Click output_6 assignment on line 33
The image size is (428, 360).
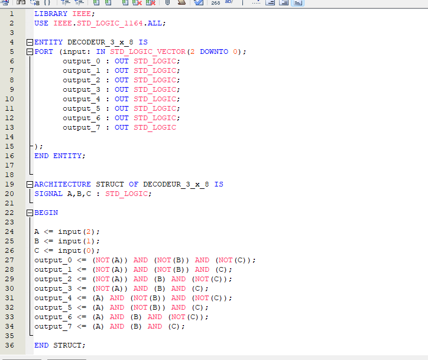121,317
